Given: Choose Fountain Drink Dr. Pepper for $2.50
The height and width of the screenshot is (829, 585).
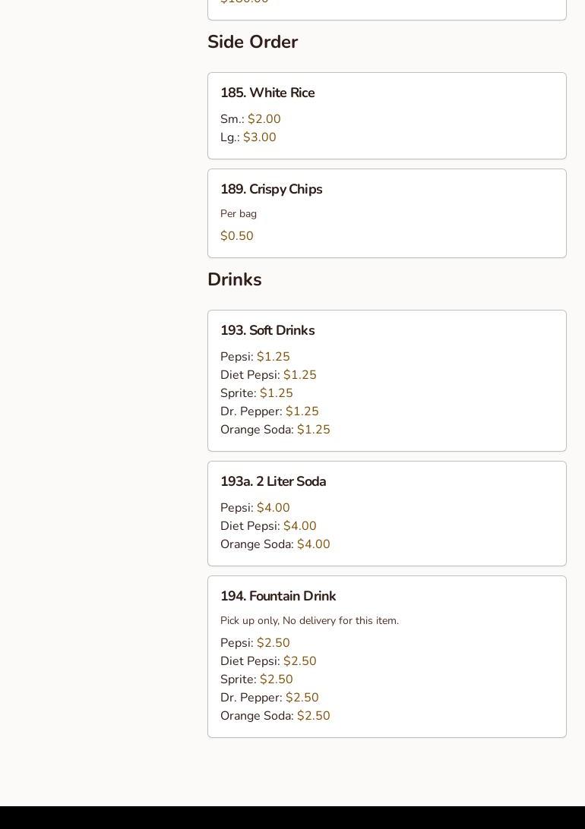Looking at the screenshot, I should pyautogui.click(x=270, y=698).
